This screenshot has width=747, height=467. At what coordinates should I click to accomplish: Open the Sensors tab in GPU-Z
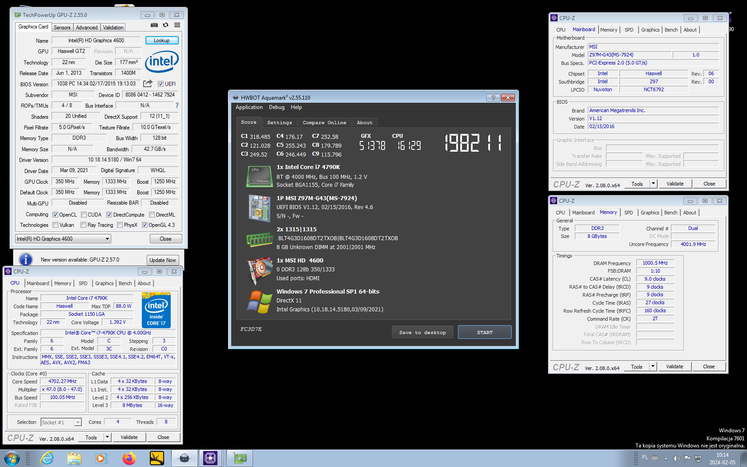62,28
